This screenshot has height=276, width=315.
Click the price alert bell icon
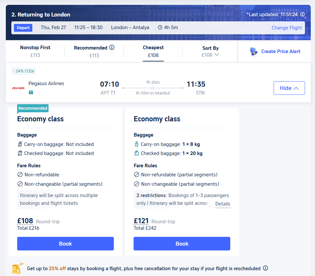point(254,51)
